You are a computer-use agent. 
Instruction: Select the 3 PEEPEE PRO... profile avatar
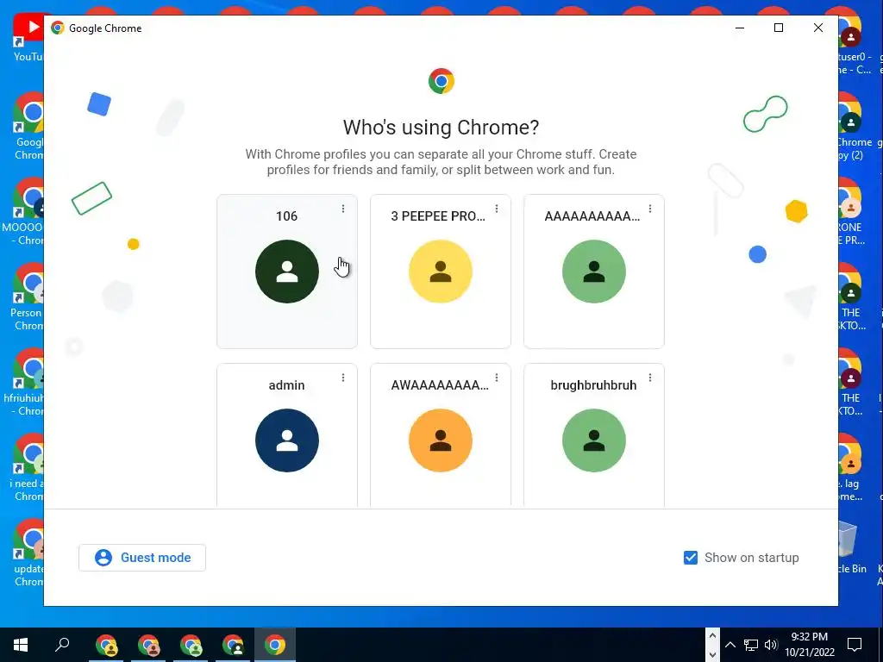point(441,272)
